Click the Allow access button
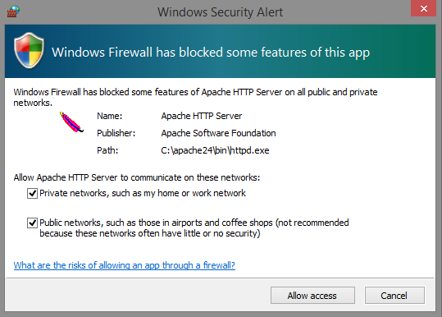Screen dimensions: 442x317 [312, 296]
